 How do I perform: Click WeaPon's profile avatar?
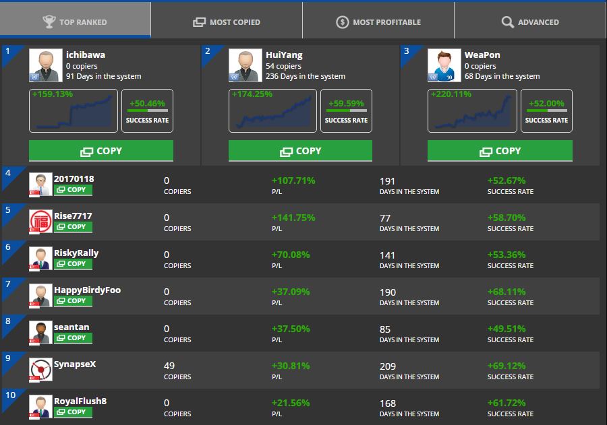(x=444, y=66)
